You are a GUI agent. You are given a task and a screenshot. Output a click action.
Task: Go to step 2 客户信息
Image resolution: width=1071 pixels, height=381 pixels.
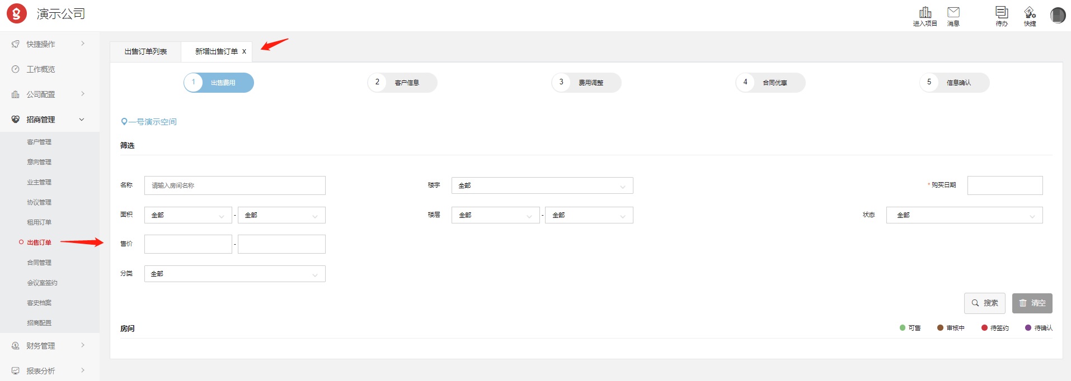pyautogui.click(x=402, y=83)
